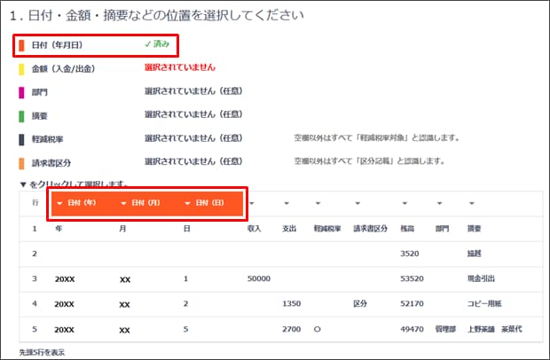Click the dark 軽減税率 color marker
Image resolution: width=550 pixels, height=360 pixels.
[21, 138]
